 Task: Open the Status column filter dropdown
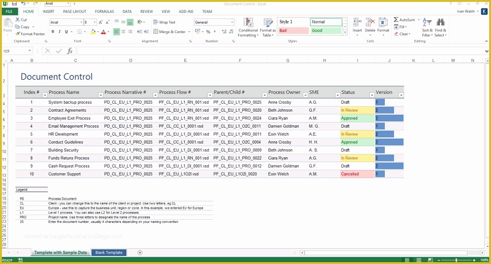pyautogui.click(x=372, y=95)
